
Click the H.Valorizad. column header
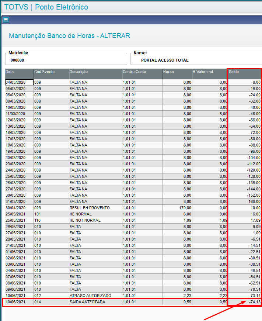210,74
